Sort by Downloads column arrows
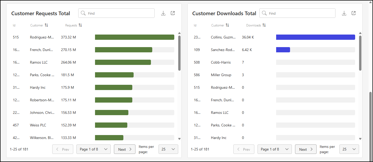This screenshot has height=162, width=373. [264, 25]
